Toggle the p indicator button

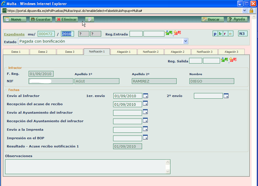click(x=215, y=33)
